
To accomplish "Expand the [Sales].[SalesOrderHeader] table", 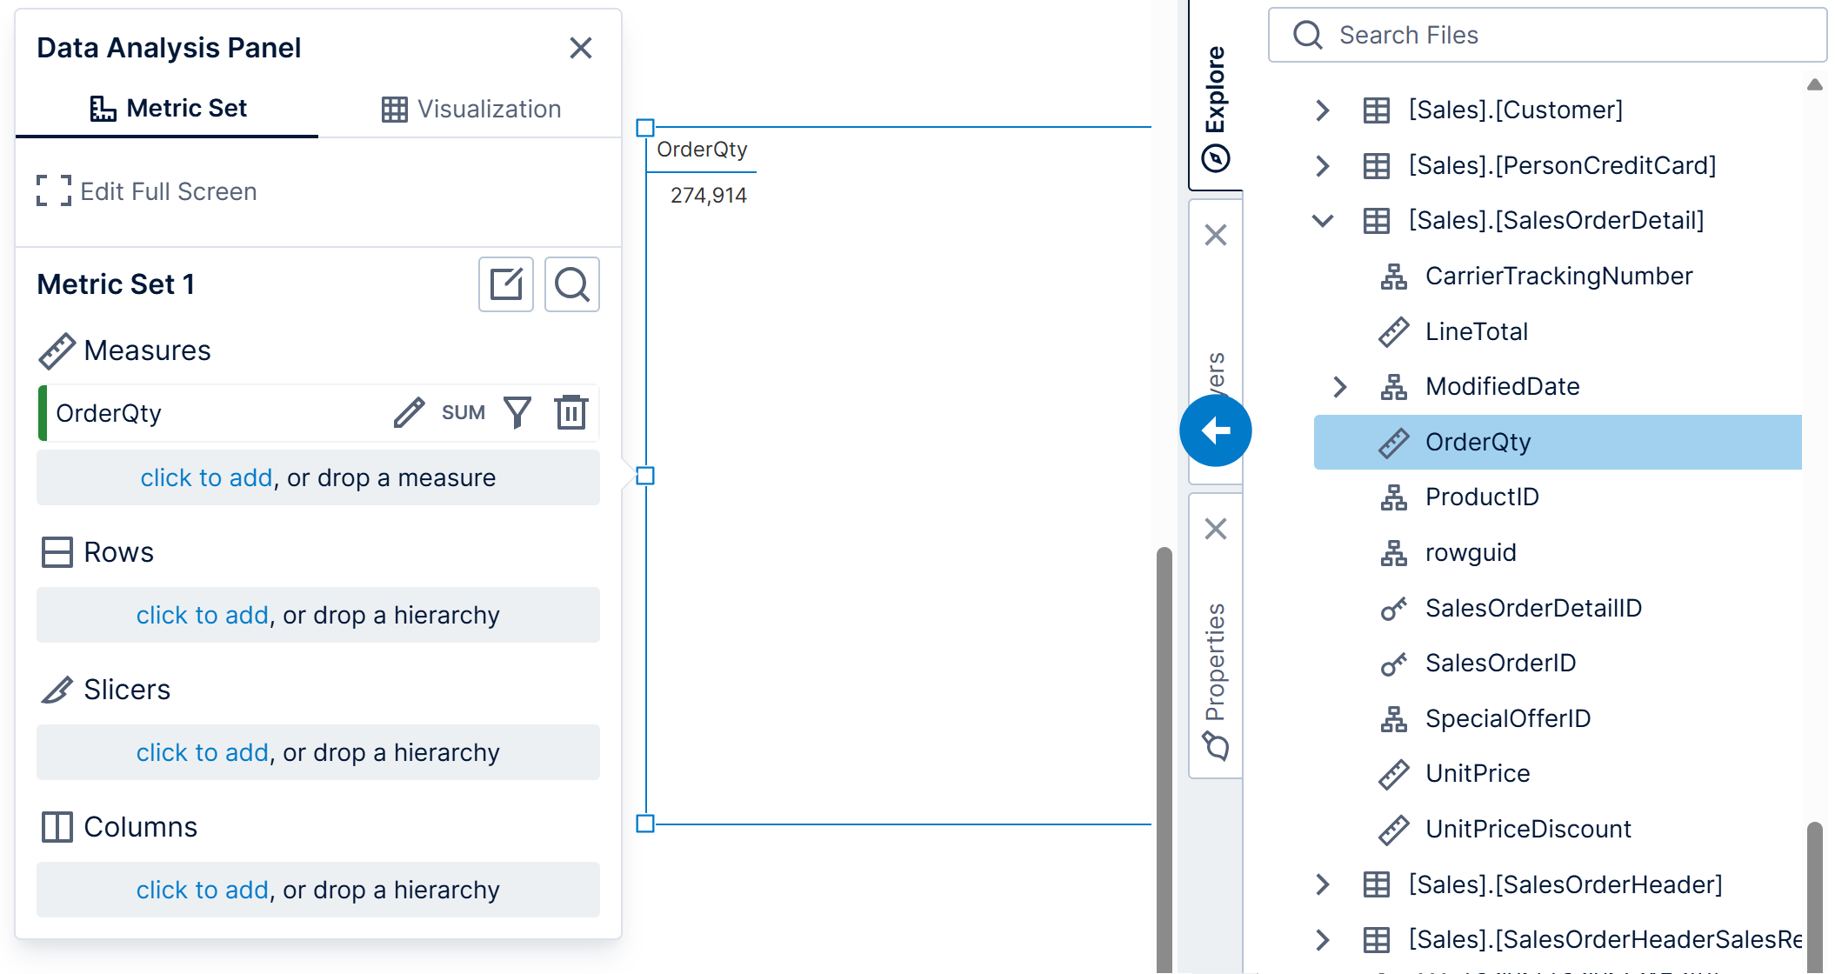I will click(x=1323, y=884).
